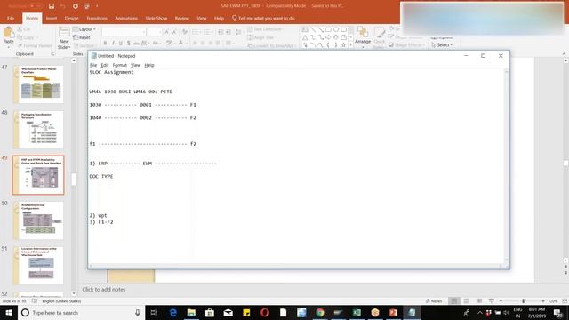Pick the star shape in shapes gallery

click(x=343, y=45)
